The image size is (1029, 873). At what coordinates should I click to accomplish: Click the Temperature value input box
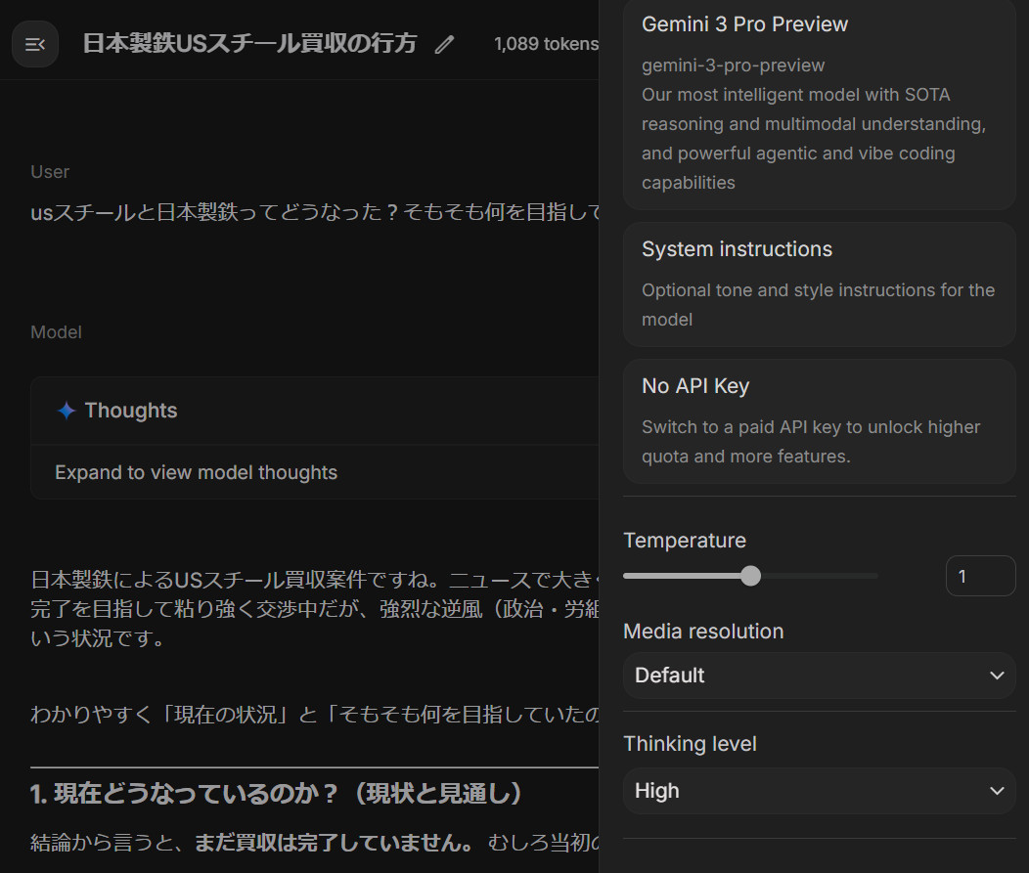[x=979, y=576]
